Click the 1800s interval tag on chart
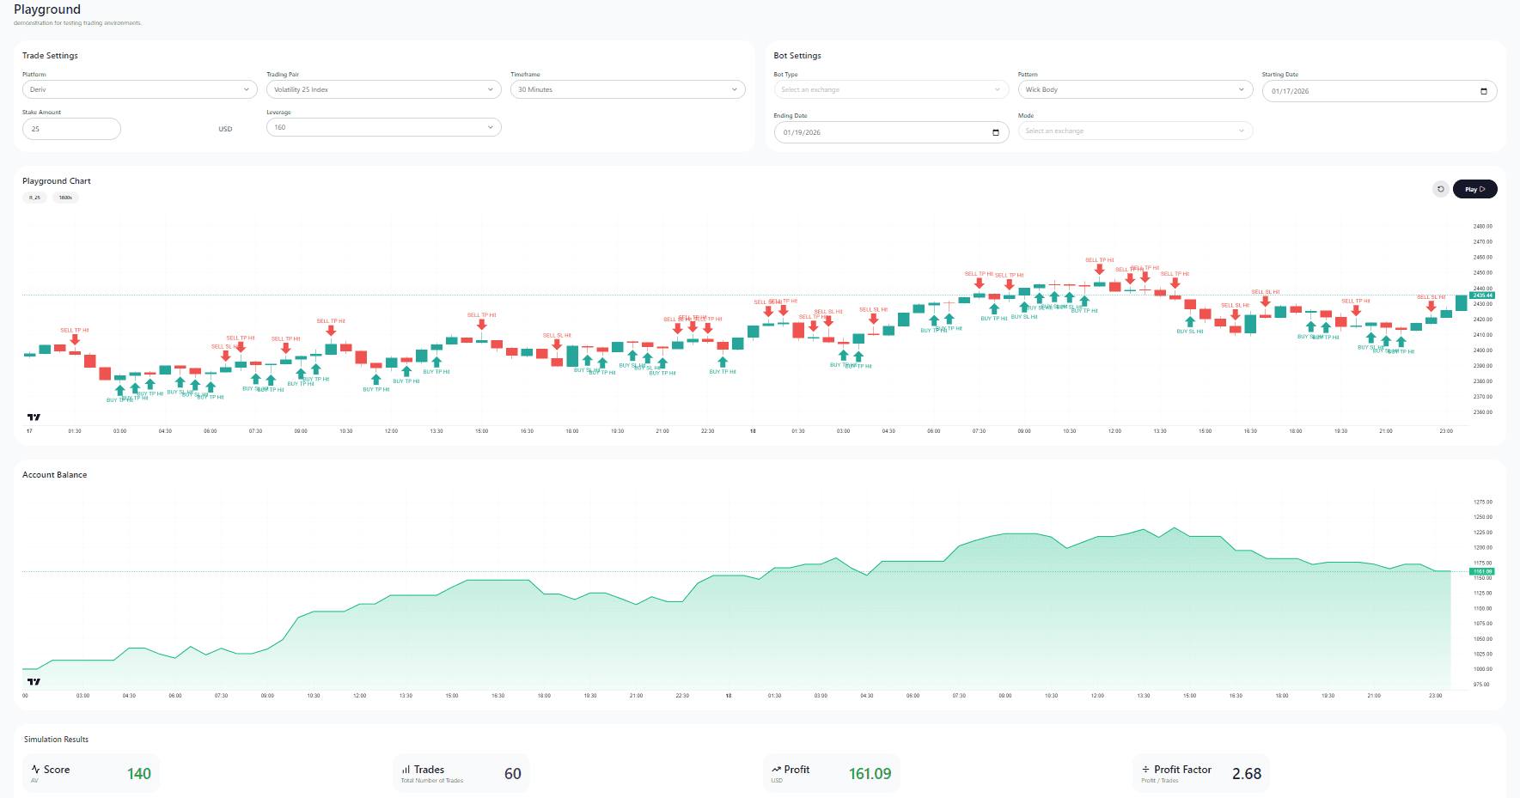Viewport: 1520px width, 798px height. point(65,198)
